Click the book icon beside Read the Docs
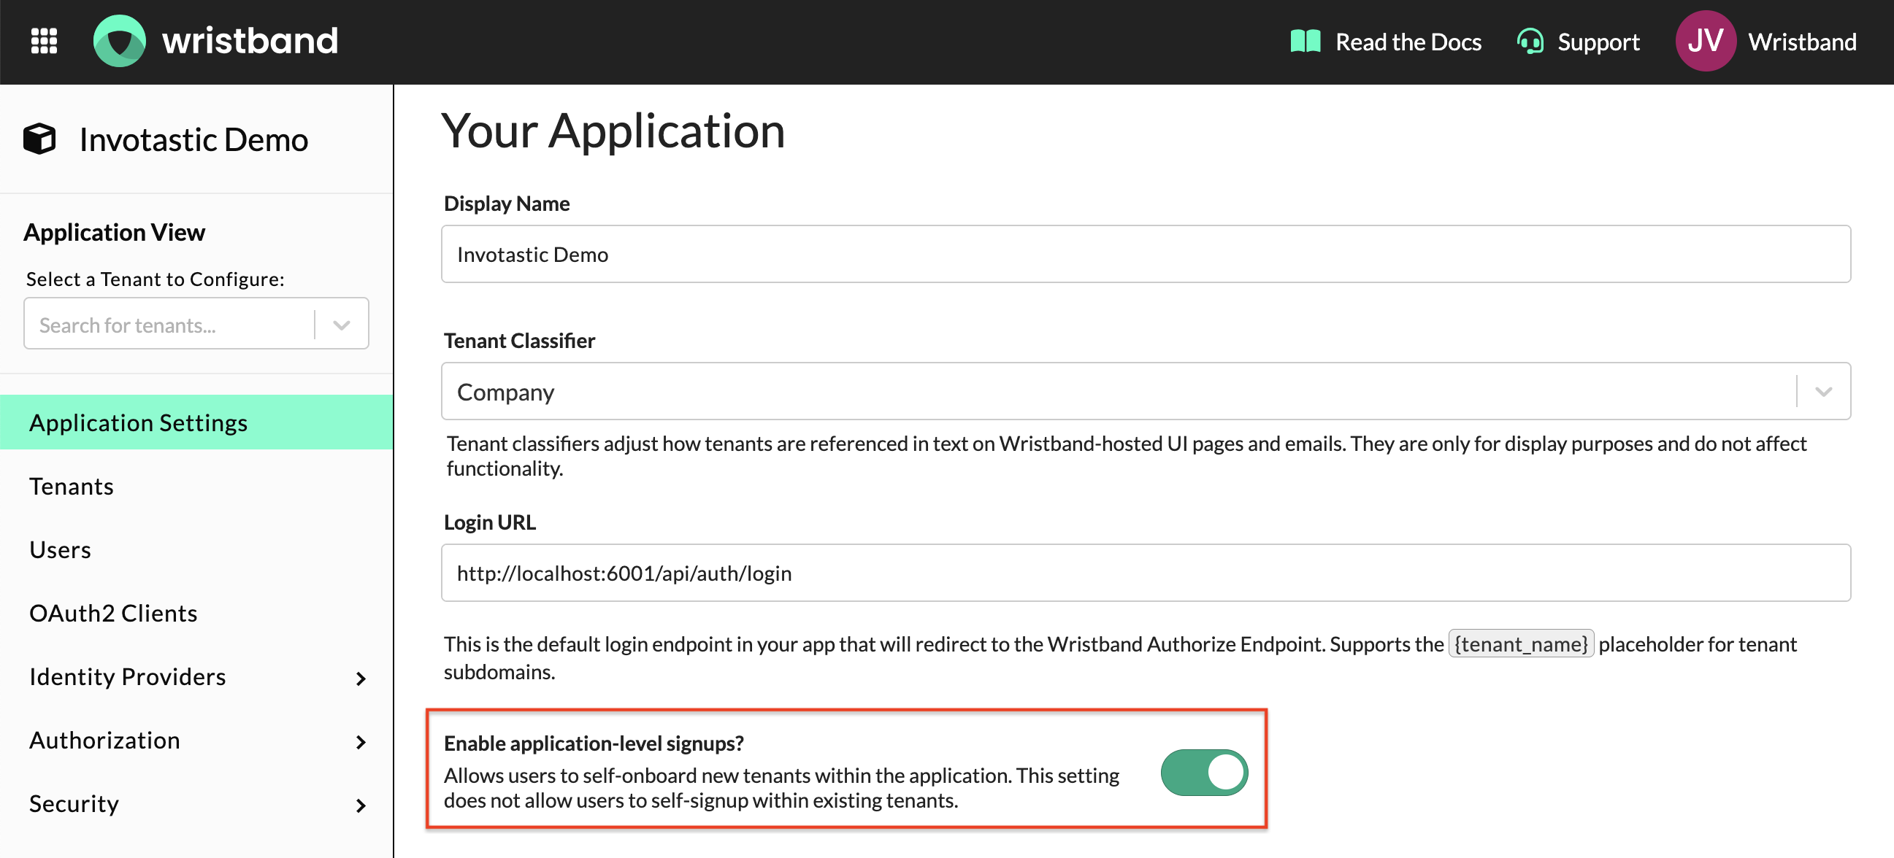 1305,41
